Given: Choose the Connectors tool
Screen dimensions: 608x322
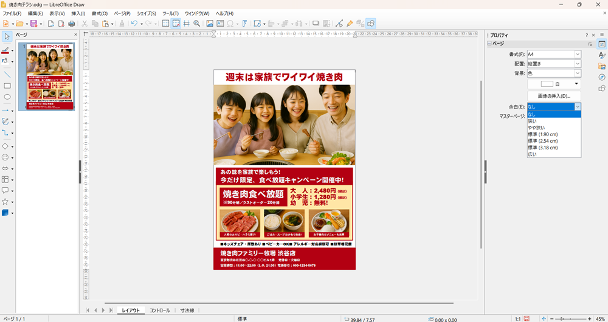Looking at the screenshot, I should [x=5, y=132].
